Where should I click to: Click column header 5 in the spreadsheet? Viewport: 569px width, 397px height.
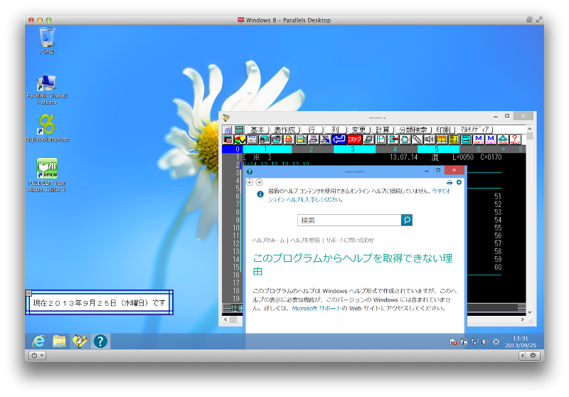point(438,149)
